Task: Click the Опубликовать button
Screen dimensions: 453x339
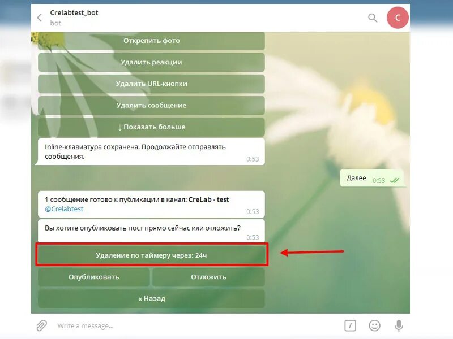Action: (x=93, y=277)
